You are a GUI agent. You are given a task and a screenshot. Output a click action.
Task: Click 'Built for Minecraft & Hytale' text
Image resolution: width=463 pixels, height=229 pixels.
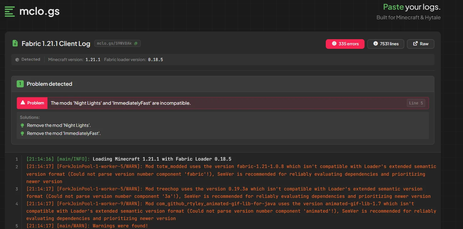coord(408,17)
